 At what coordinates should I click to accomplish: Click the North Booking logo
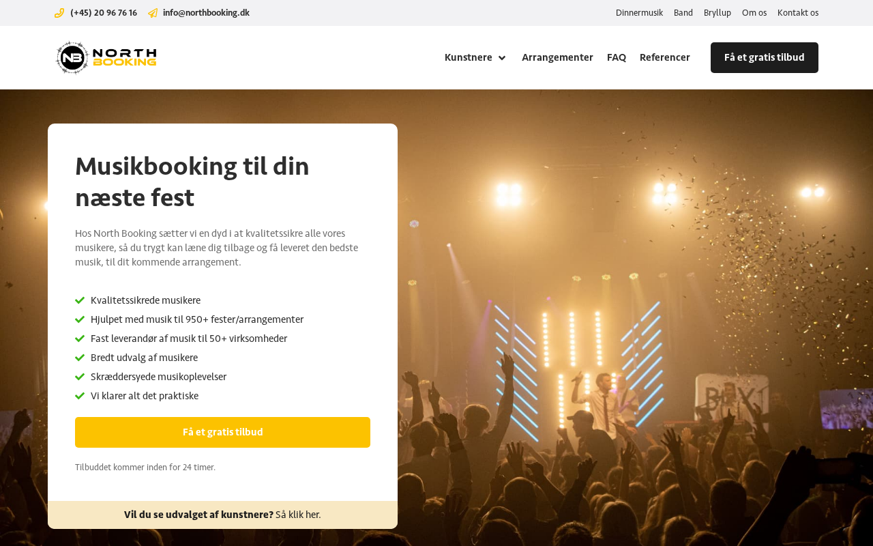106,58
